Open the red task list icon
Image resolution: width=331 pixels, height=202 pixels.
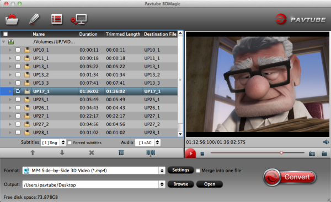(x=57, y=19)
